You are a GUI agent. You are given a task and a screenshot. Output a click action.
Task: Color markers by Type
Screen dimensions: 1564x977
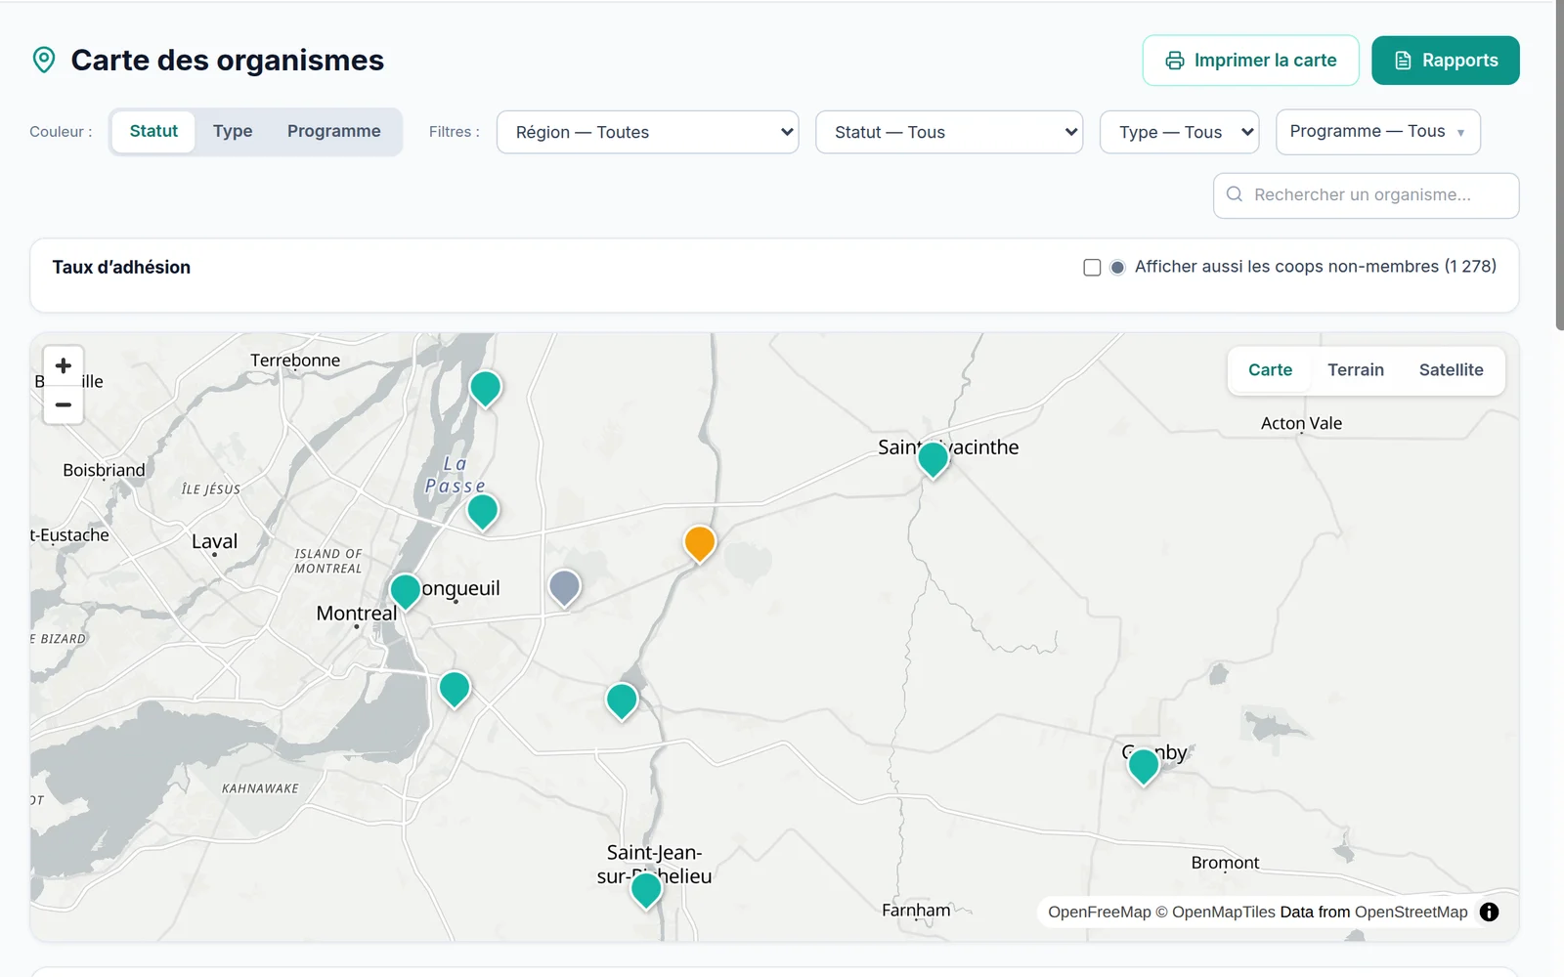coord(233,131)
